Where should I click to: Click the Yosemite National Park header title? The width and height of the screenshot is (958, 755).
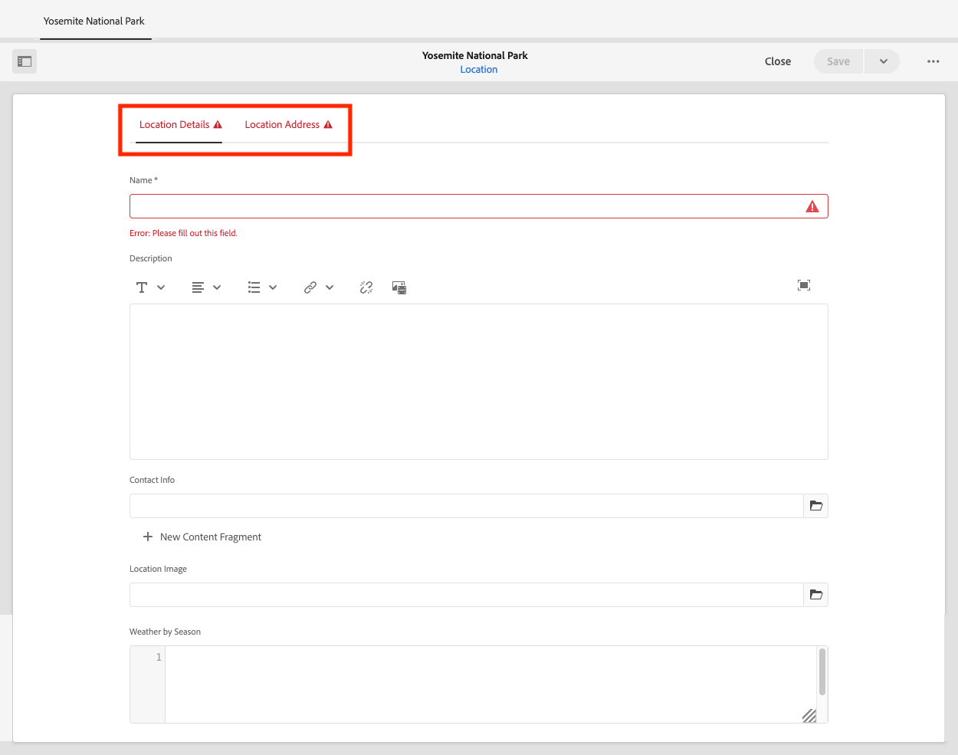click(475, 55)
